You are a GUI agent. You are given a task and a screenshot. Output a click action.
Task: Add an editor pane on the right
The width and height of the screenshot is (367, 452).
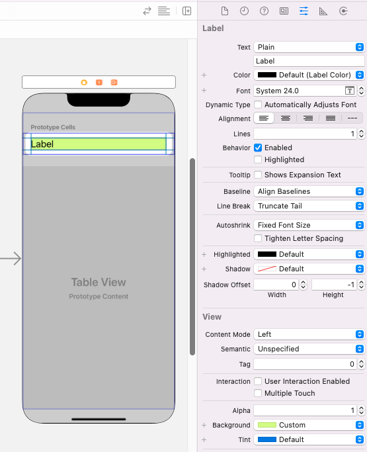coord(186,11)
